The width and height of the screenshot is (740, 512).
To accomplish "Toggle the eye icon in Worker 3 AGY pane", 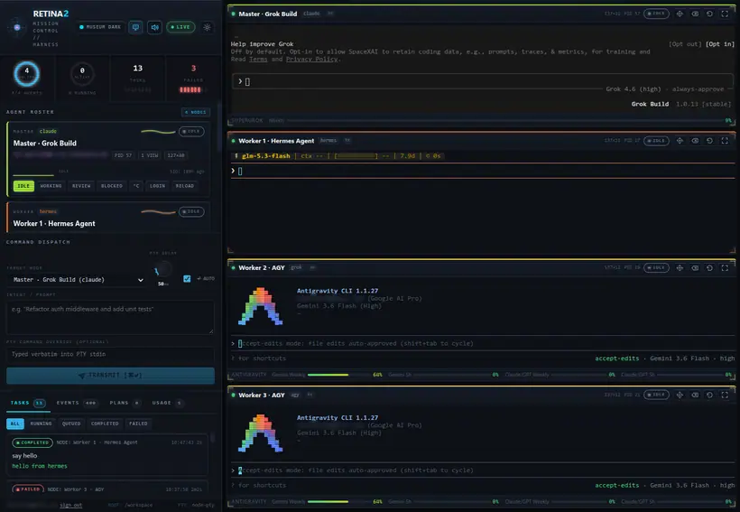I will click(x=695, y=395).
